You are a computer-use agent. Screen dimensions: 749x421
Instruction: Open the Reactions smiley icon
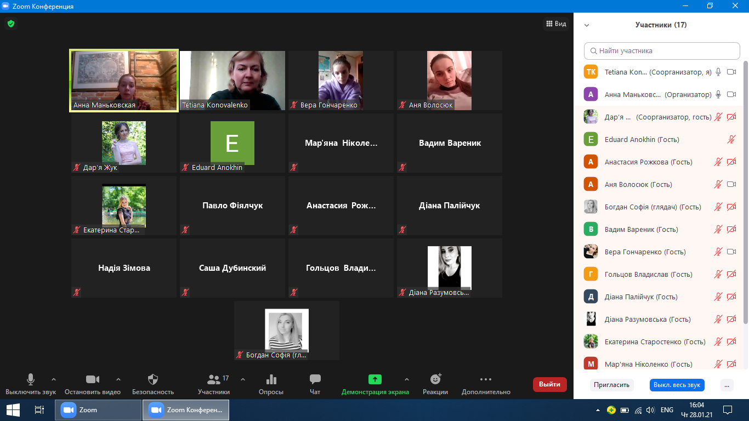(x=436, y=379)
